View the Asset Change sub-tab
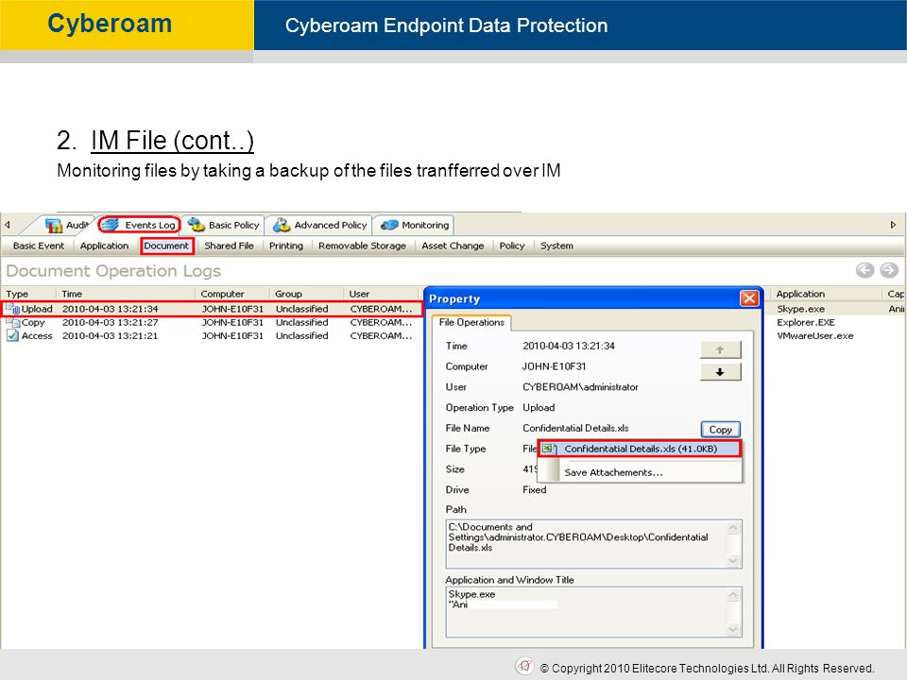This screenshot has height=680, width=907. [x=453, y=246]
